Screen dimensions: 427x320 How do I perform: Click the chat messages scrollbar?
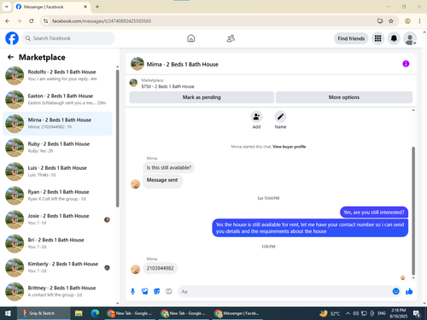[x=413, y=211]
